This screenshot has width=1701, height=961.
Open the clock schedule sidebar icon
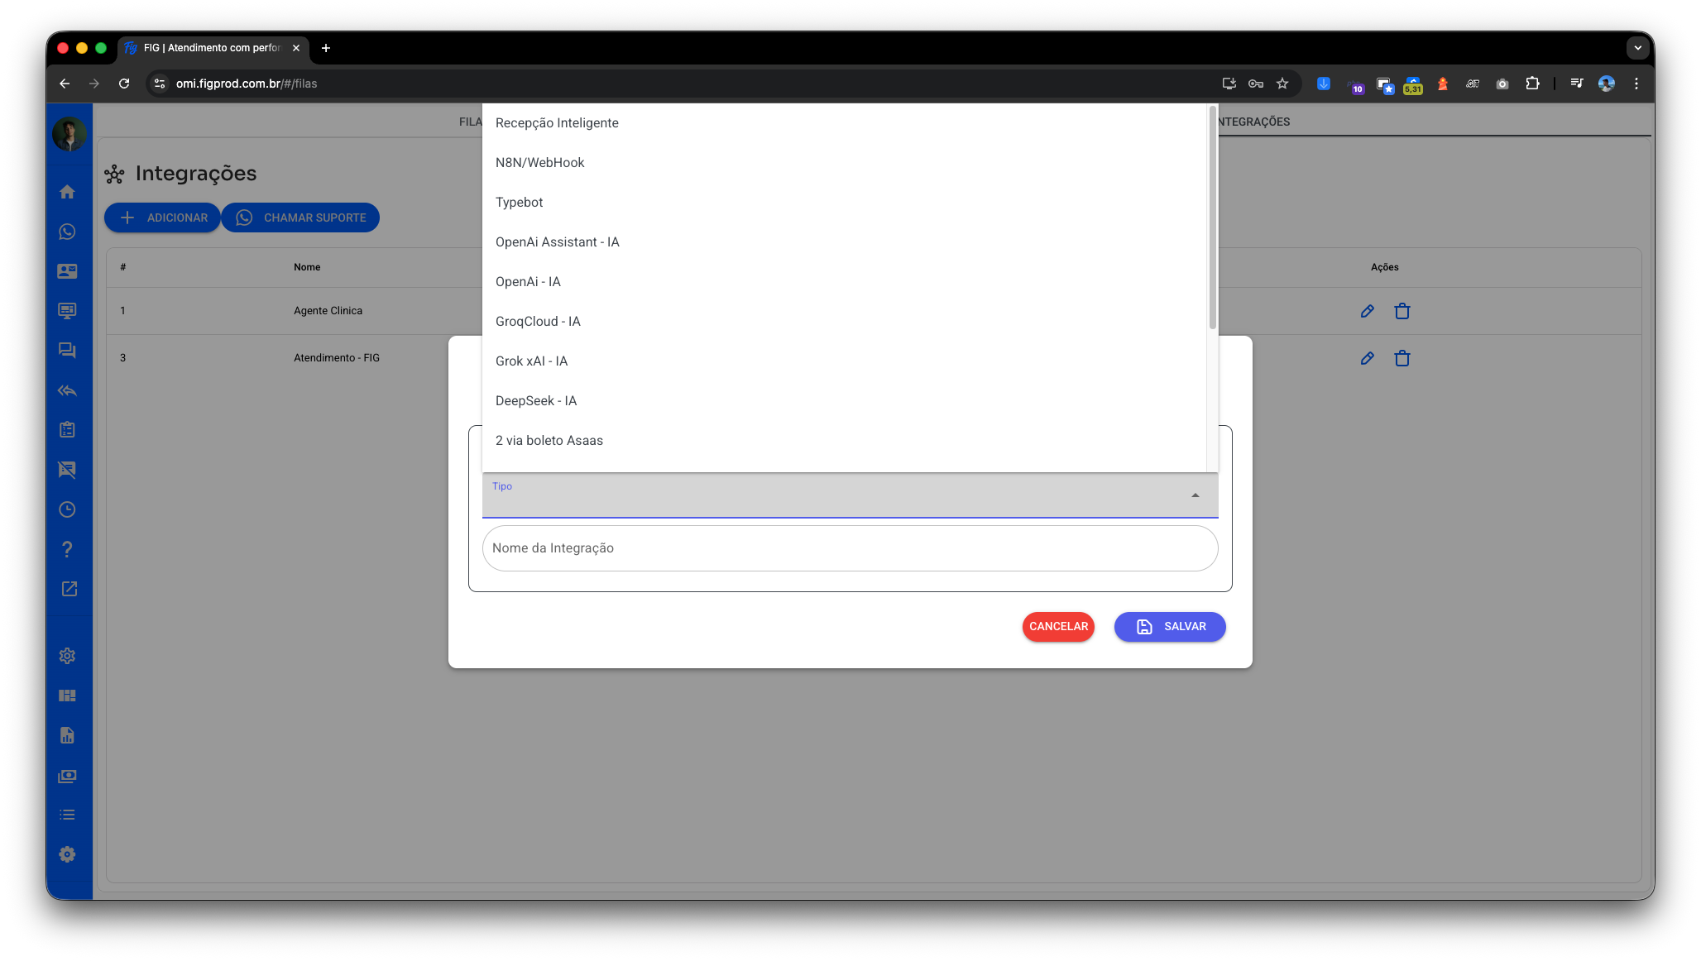tap(68, 509)
